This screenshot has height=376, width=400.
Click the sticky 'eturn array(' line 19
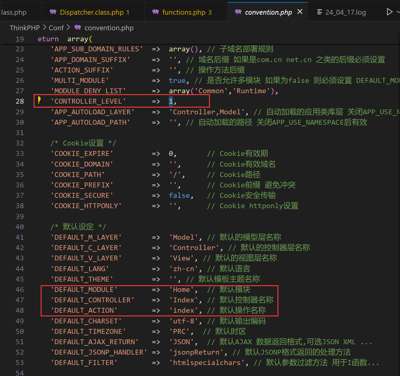point(65,39)
